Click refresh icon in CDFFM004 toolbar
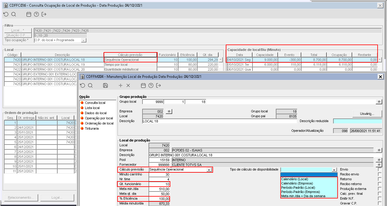This screenshot has height=206, width=387. click(x=82, y=85)
